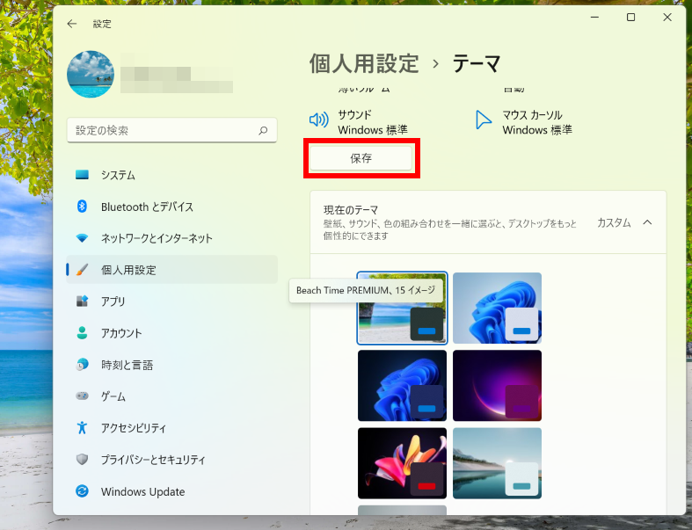Select 個人用設定 in the sidebar
Viewport: 692px width, 530px height.
[171, 270]
